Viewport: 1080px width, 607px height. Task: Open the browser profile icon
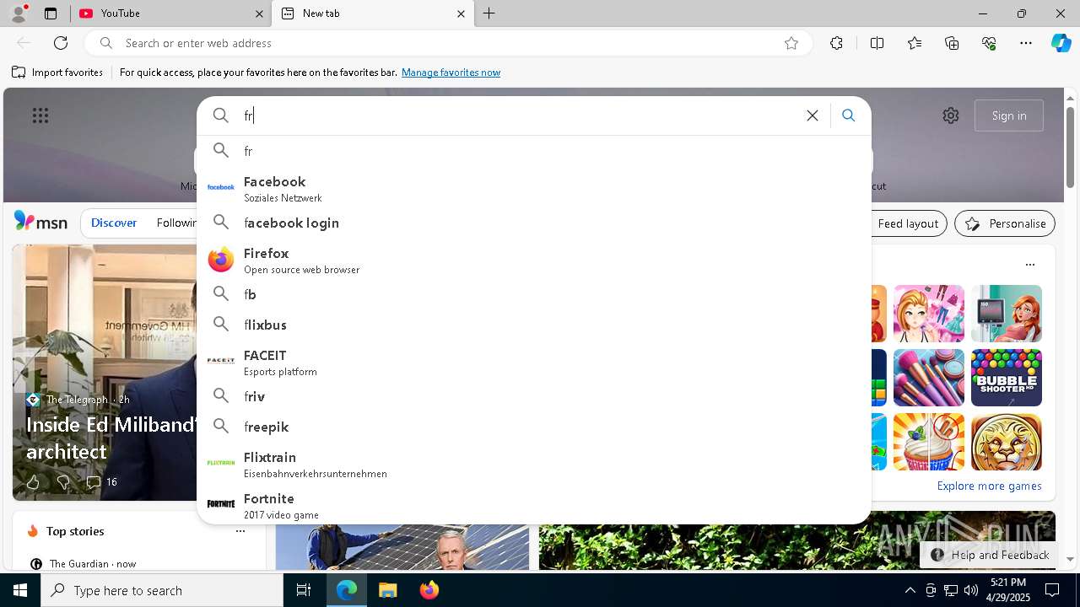coord(19,13)
